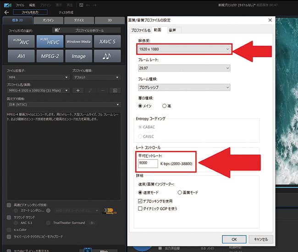Open the オンライン output tab
Screen dimensions: 298x252
(48, 20)
